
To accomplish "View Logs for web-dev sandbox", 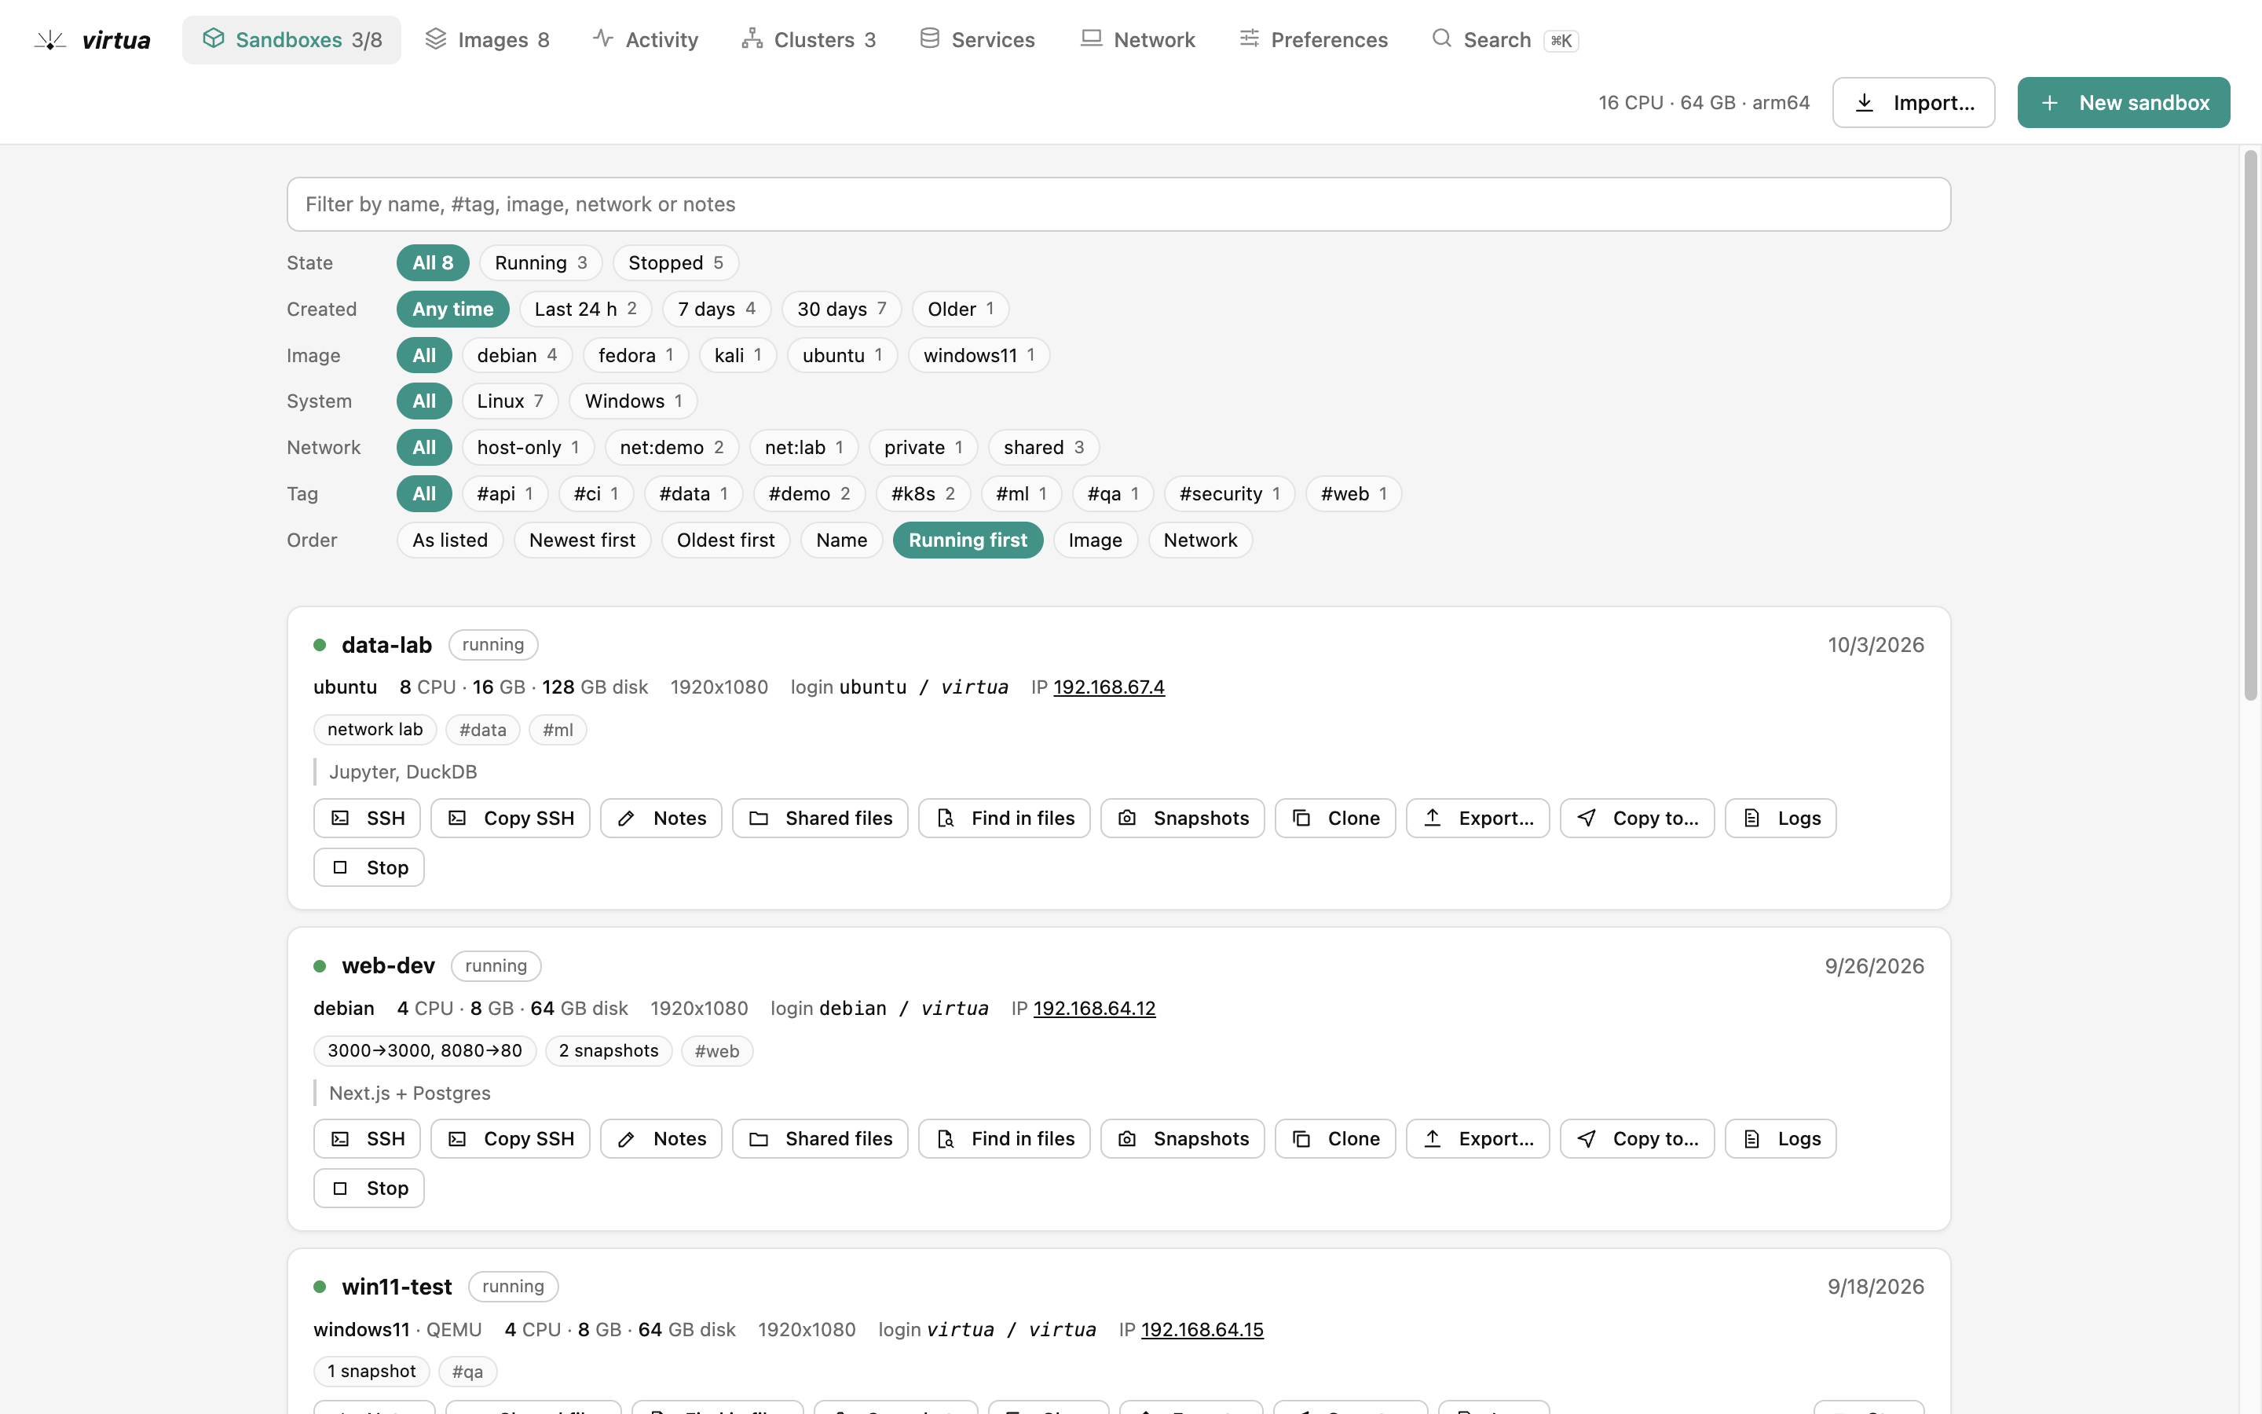I will tap(1780, 1139).
